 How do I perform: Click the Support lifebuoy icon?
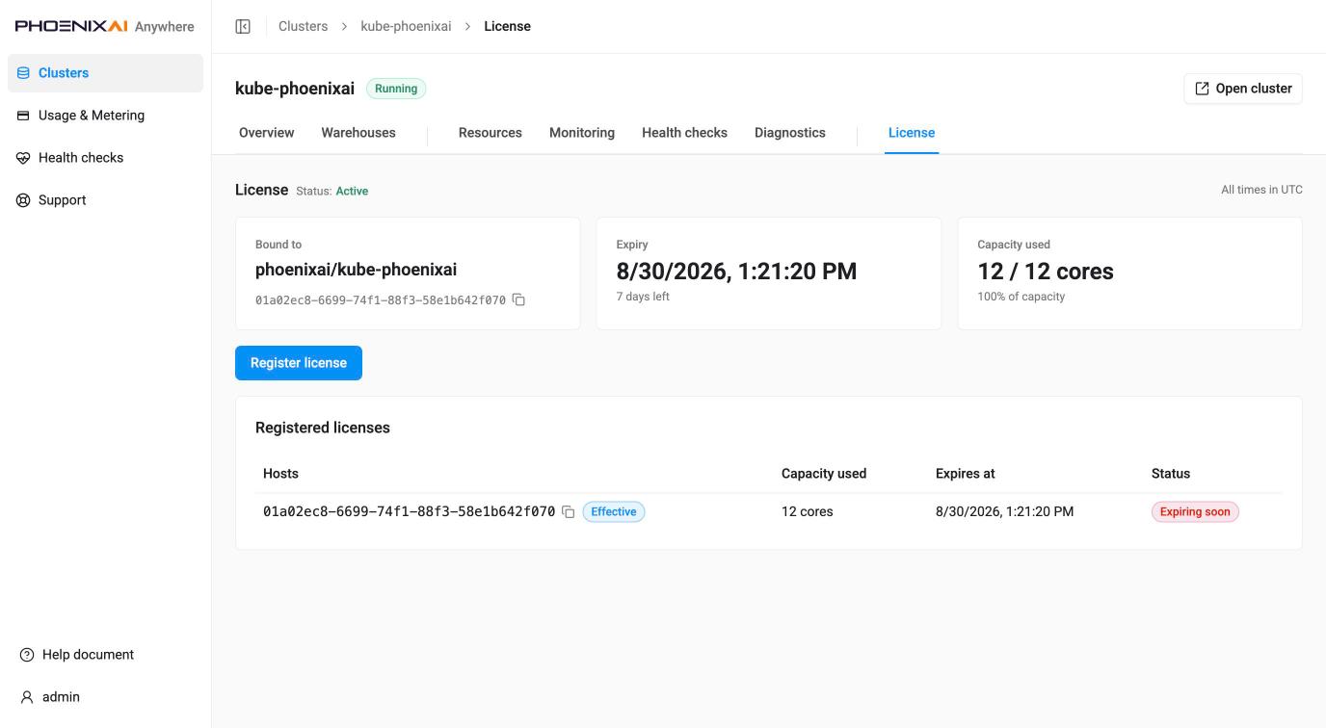click(x=23, y=200)
